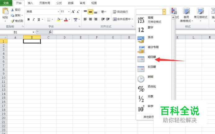Open the Font group dialog launcher
Viewport: 215px width, 134px height.
tap(79, 26)
